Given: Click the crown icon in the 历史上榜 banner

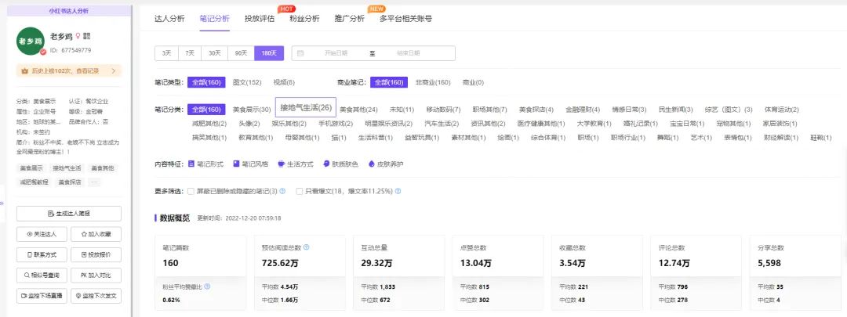Looking at the screenshot, I should 25,70.
